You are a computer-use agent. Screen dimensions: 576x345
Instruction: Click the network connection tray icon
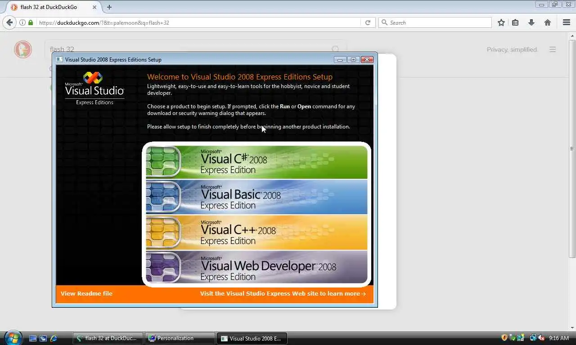click(533, 338)
